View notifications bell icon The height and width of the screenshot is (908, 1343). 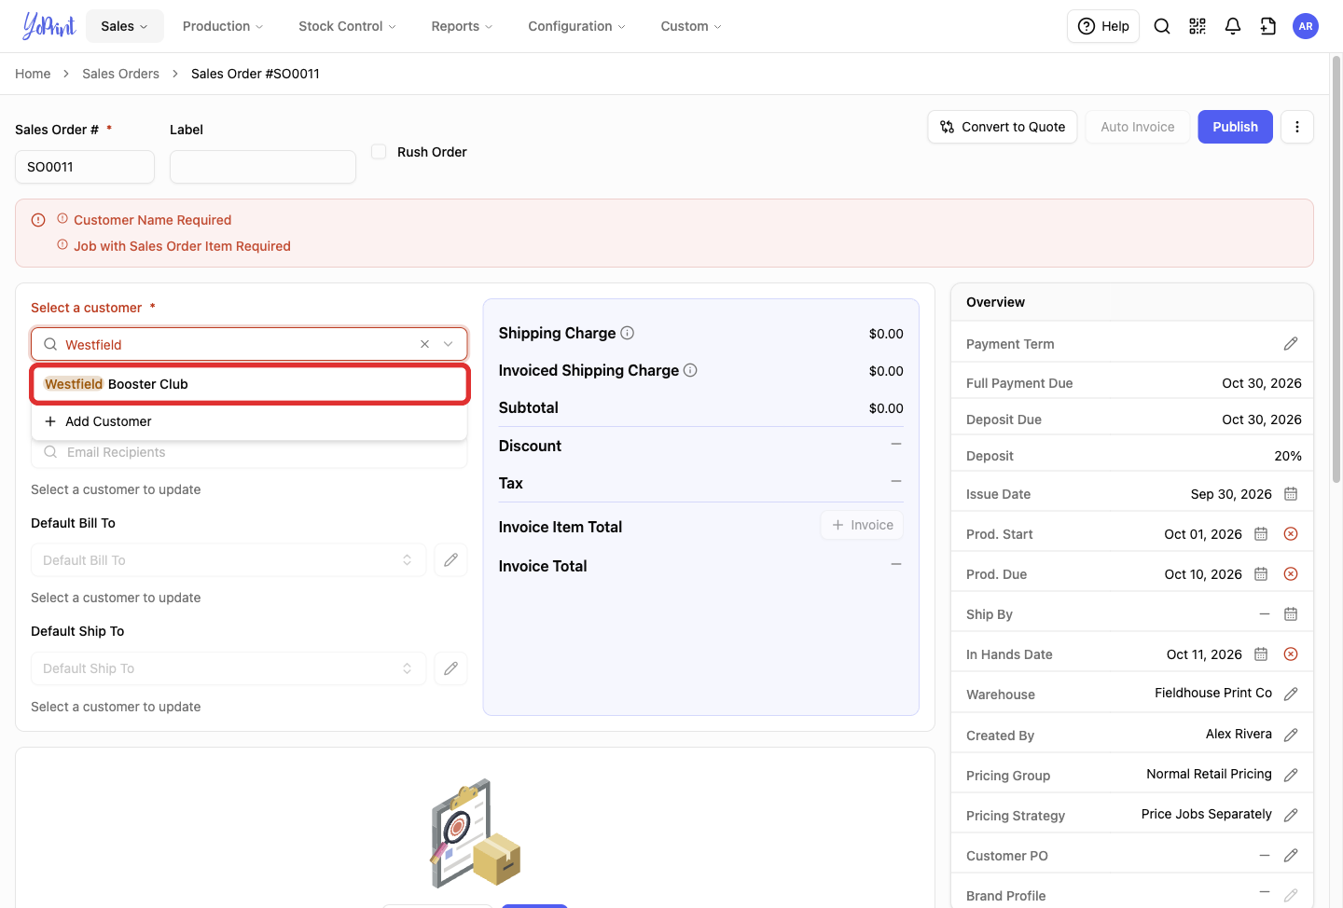[x=1233, y=26]
